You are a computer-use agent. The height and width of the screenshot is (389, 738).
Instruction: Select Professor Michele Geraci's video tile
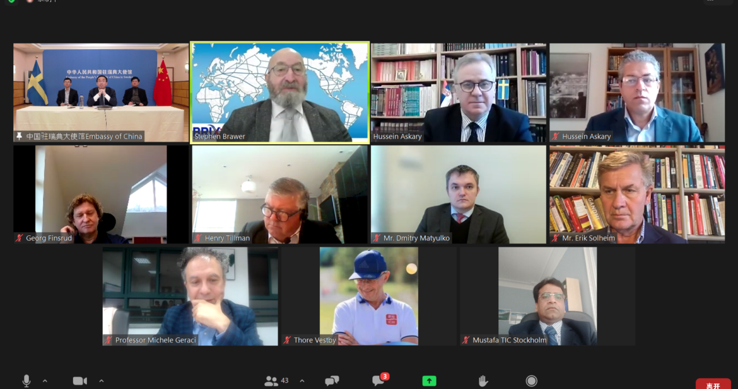point(190,296)
